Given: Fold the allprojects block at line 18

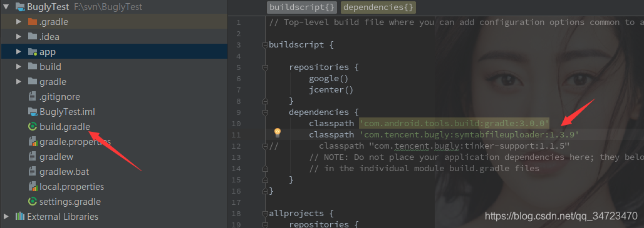Looking at the screenshot, I should [266, 213].
